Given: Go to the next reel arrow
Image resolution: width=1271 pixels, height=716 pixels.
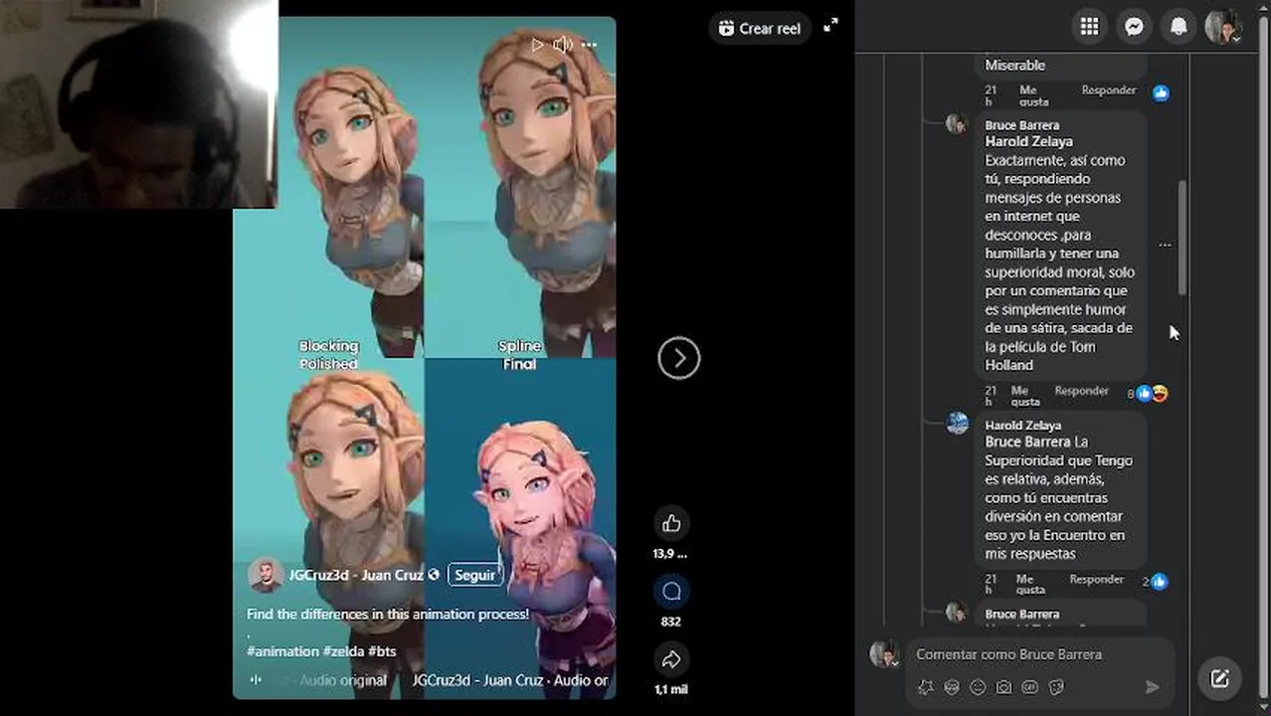Looking at the screenshot, I should click(679, 358).
